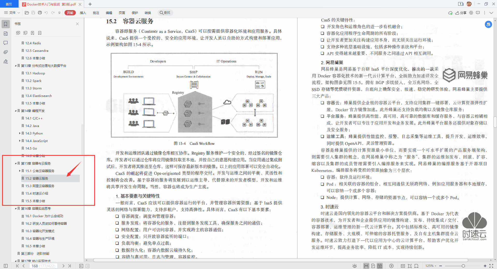Click the redo arrow
This screenshot has width=497, height=269.
[53, 13]
